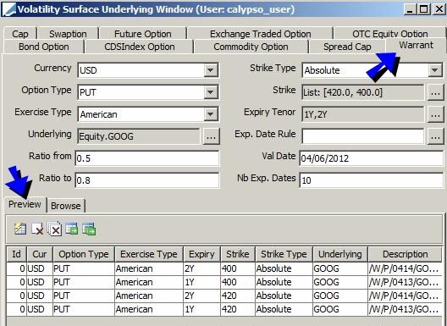The width and height of the screenshot is (447, 326).
Task: Switch to the Browse tab
Action: [x=65, y=206]
